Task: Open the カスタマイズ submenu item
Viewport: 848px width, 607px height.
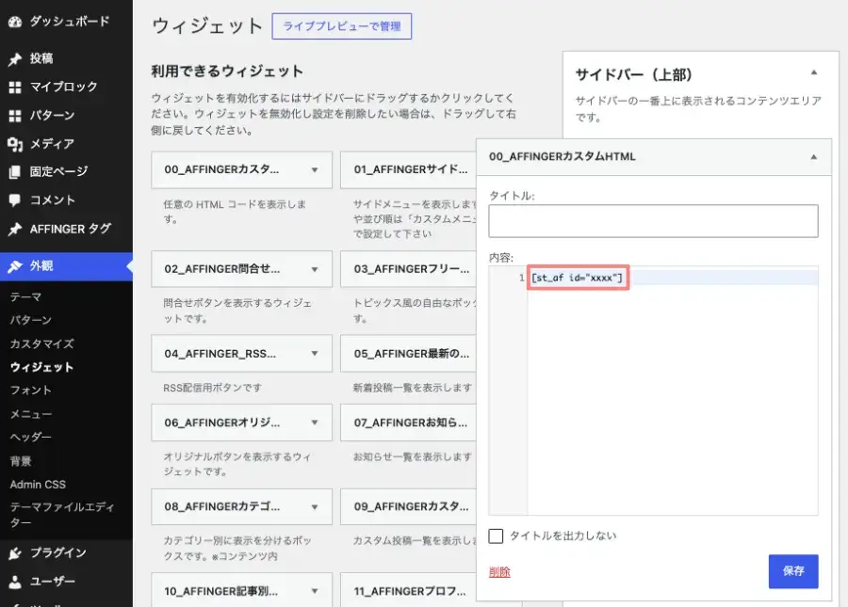Action: 41,343
